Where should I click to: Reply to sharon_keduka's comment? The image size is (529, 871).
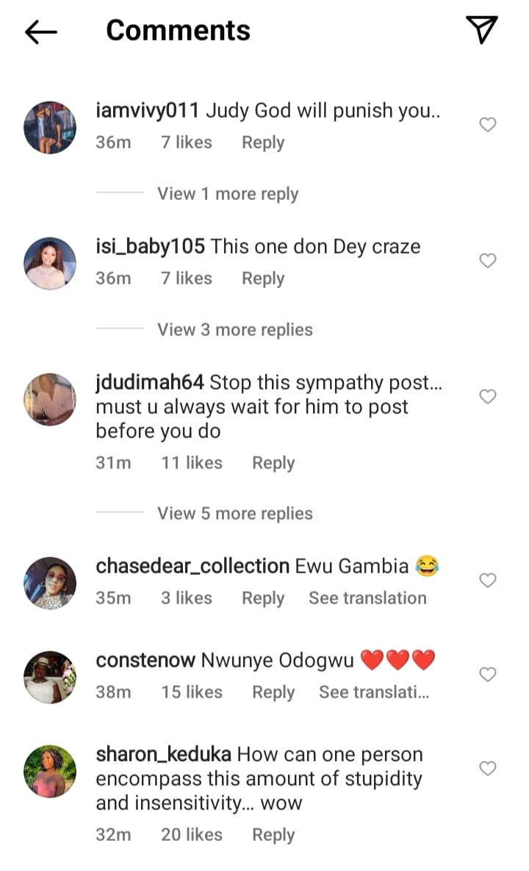point(273,835)
